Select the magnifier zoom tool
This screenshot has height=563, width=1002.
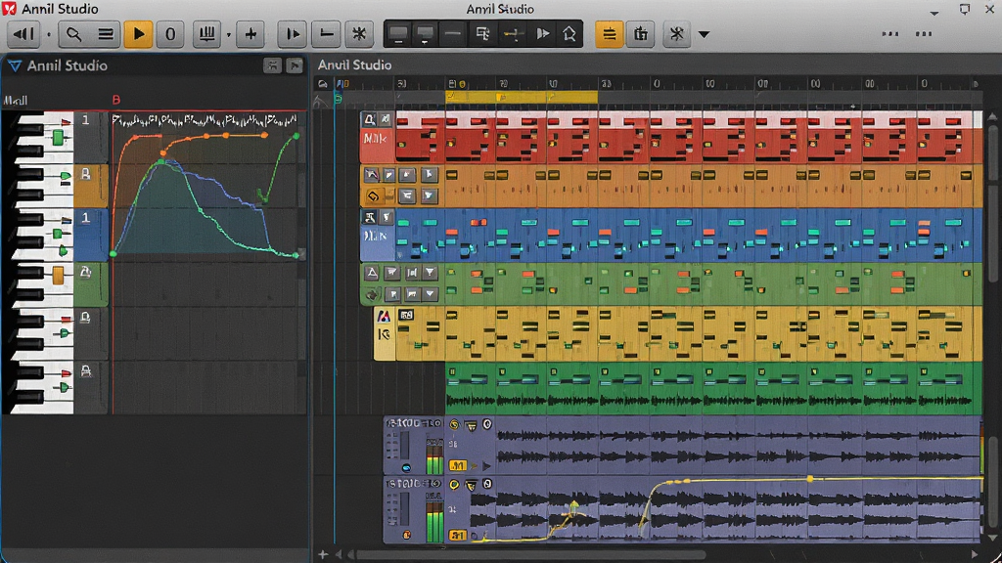click(73, 34)
